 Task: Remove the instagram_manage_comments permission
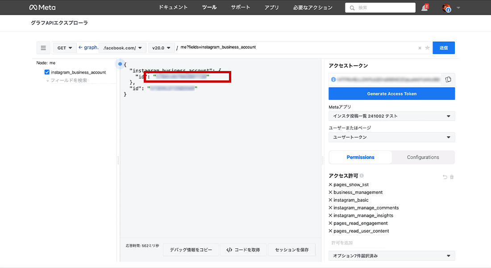(330, 208)
